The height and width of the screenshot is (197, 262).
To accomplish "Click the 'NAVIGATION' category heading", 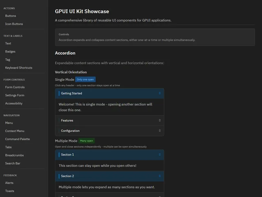I will tap(11, 115).
